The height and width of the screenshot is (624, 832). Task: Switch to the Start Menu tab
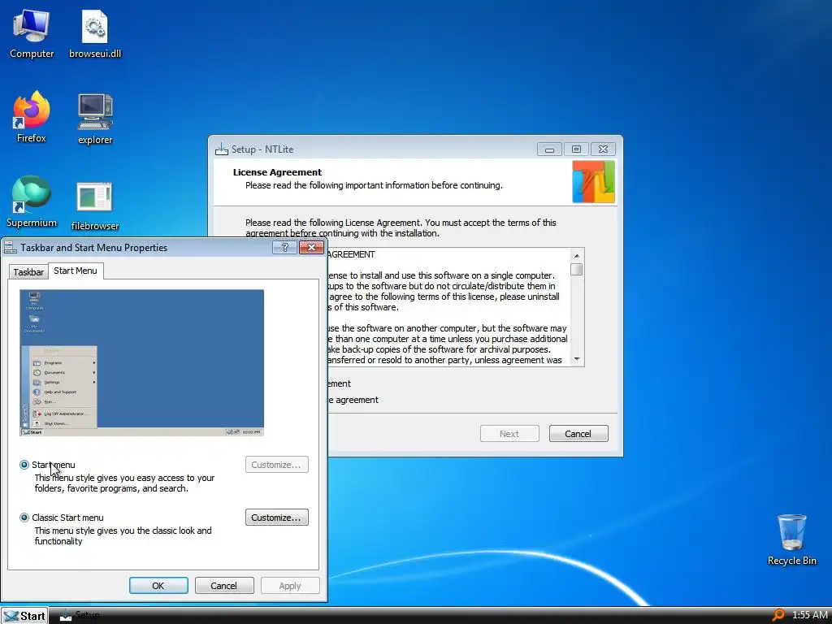click(76, 271)
